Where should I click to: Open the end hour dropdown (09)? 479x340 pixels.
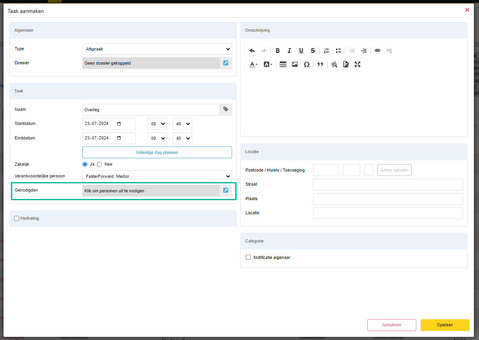[x=157, y=138]
